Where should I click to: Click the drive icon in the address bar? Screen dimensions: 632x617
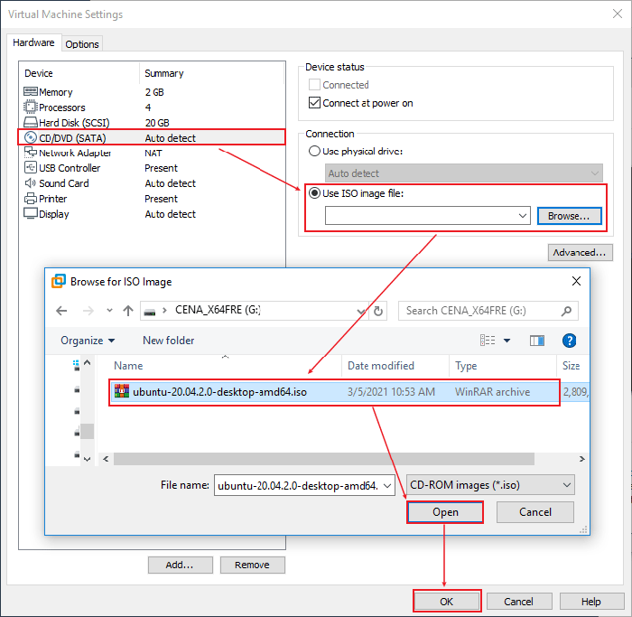tap(150, 313)
